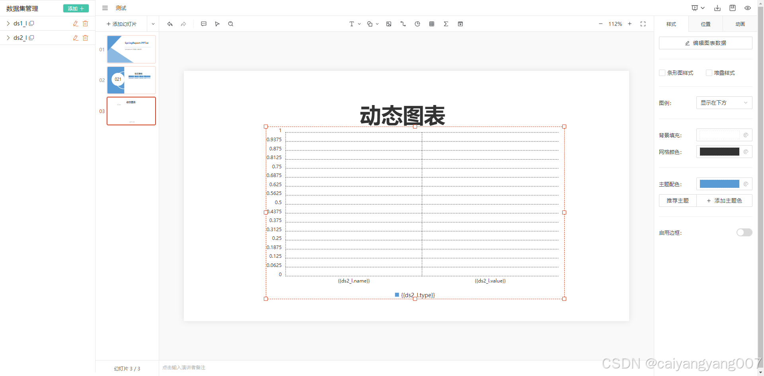Screen dimensions: 764x376
Task: Enable 条形图样式 checkbox
Action: click(x=662, y=73)
